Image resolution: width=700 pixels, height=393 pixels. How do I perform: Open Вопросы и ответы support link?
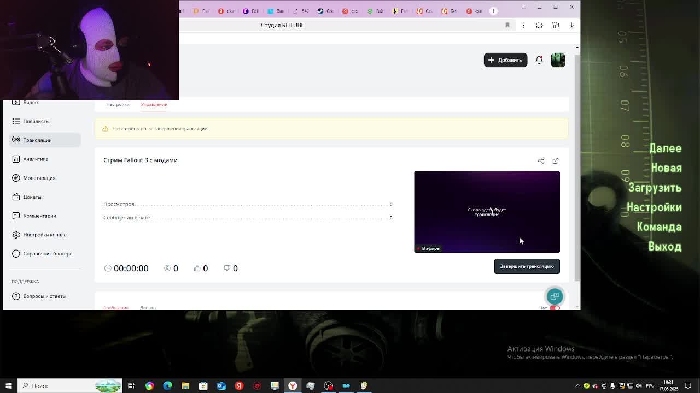(44, 296)
